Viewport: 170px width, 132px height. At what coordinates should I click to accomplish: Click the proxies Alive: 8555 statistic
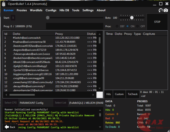pos(144,110)
